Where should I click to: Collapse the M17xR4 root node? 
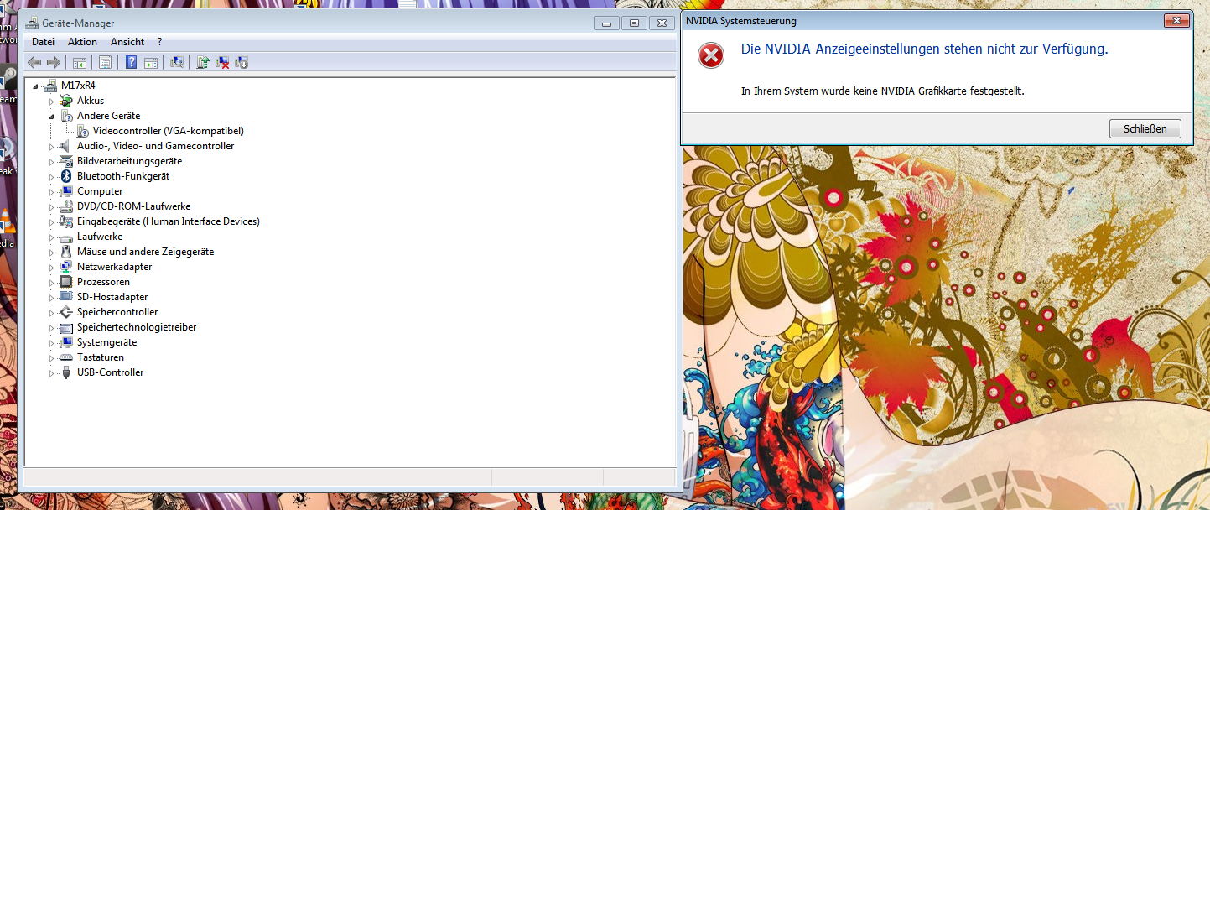click(x=35, y=86)
